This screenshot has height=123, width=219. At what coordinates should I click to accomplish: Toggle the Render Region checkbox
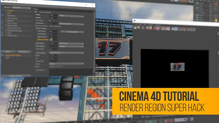click(x=50, y=28)
